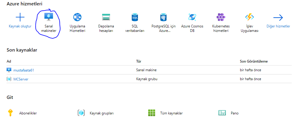Click the resource group icon beside MCServer
This screenshot has height=129, width=298.
[9, 79]
